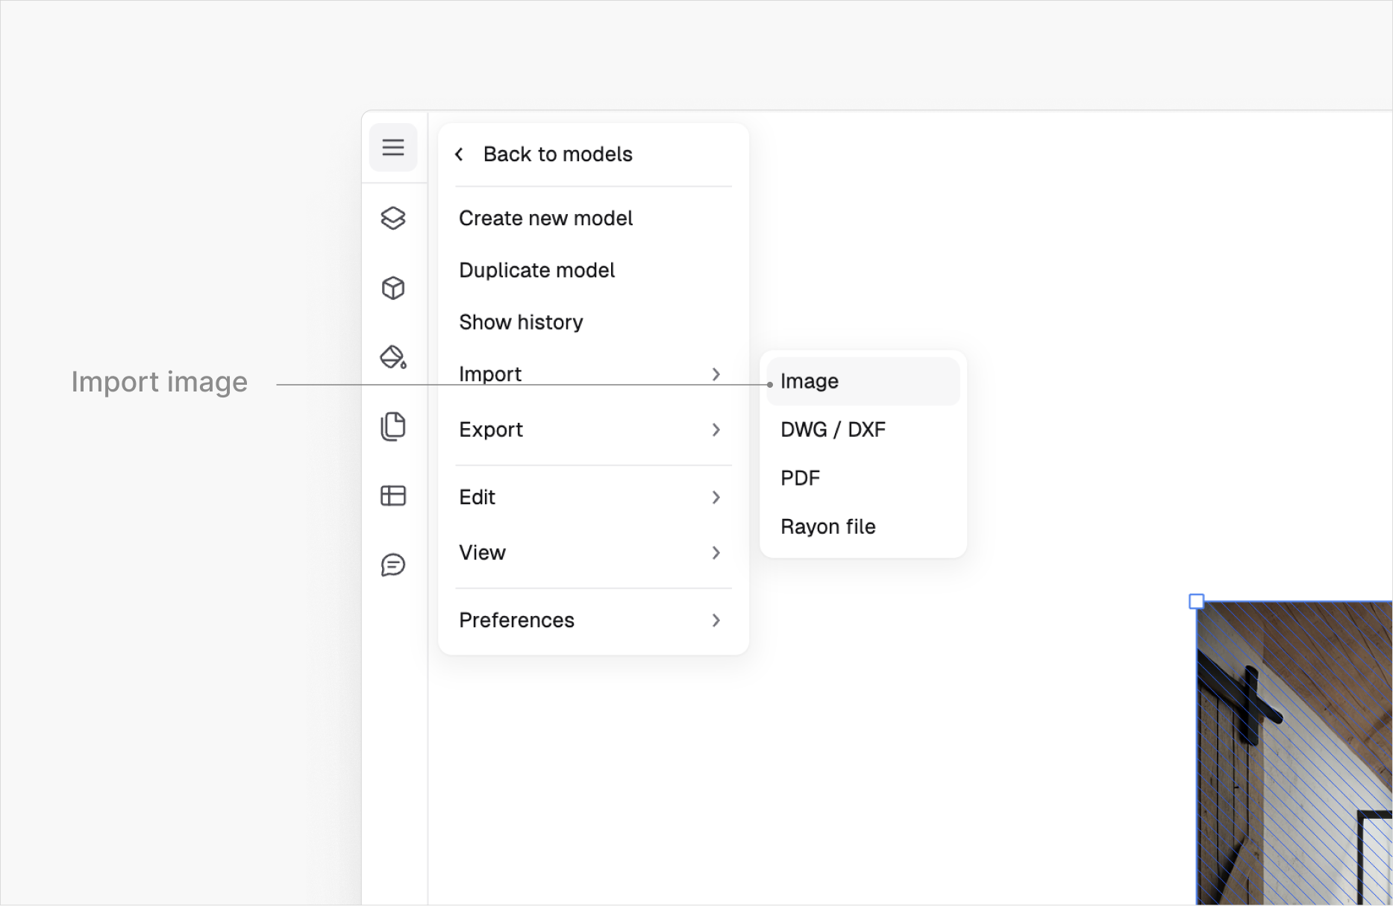The height and width of the screenshot is (906, 1393).
Task: Open the table panel icon
Action: 393,496
